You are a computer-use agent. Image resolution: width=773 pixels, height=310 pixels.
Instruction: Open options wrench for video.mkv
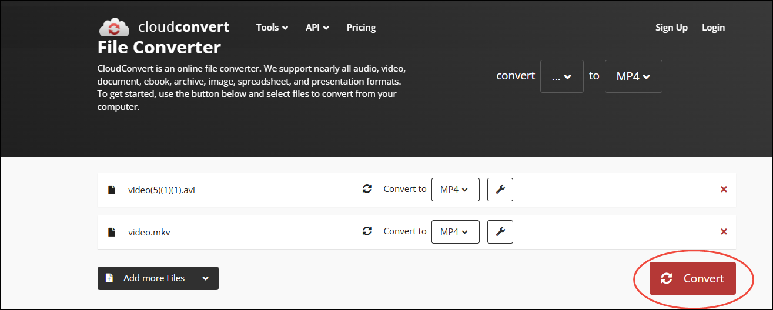(500, 232)
